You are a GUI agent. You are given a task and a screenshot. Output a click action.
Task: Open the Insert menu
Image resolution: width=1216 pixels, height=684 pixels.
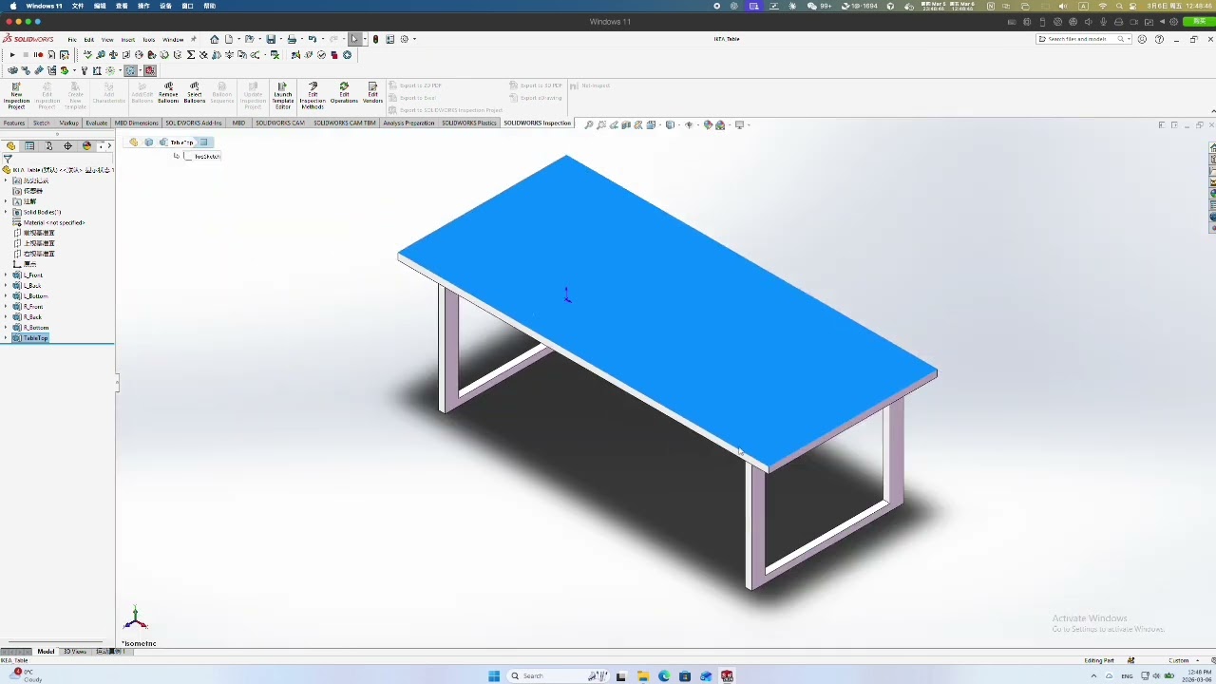pos(127,40)
